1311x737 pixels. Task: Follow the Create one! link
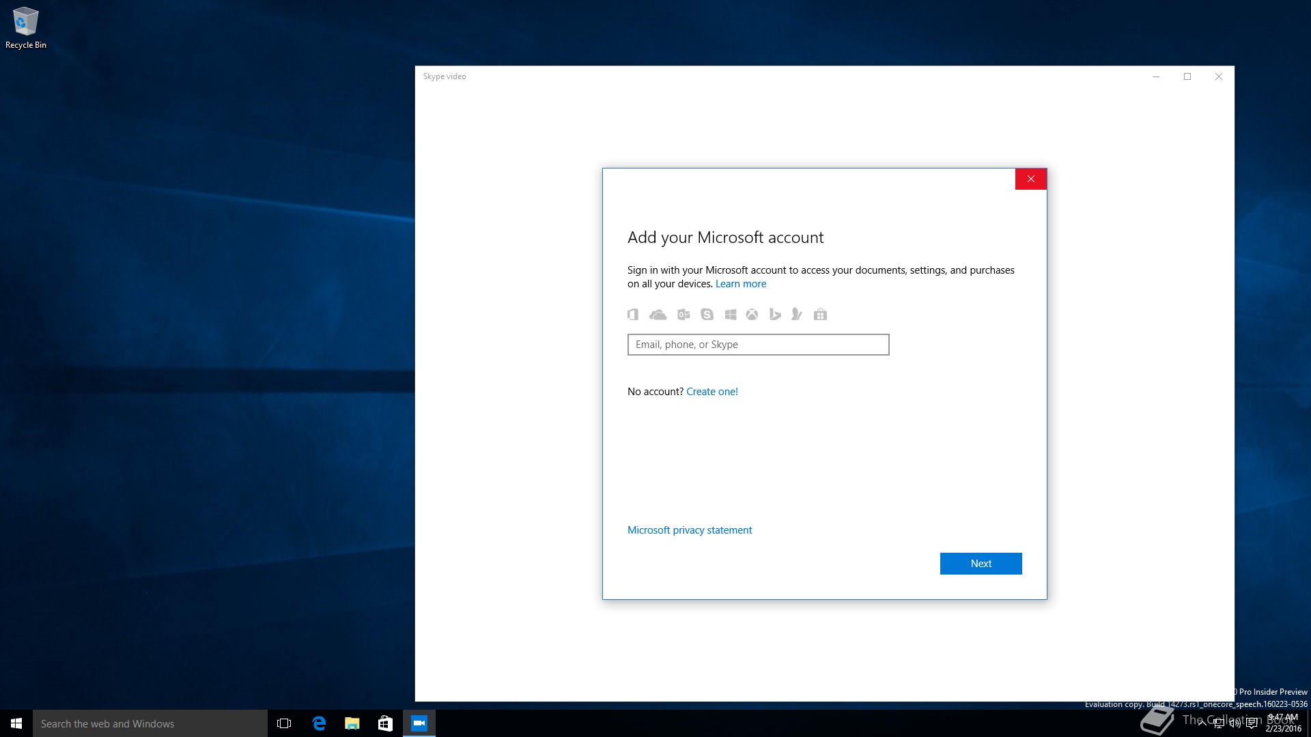712,392
